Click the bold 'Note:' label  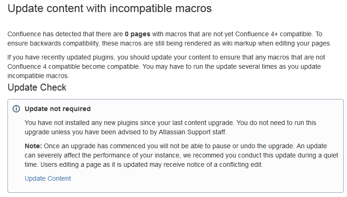(33, 146)
